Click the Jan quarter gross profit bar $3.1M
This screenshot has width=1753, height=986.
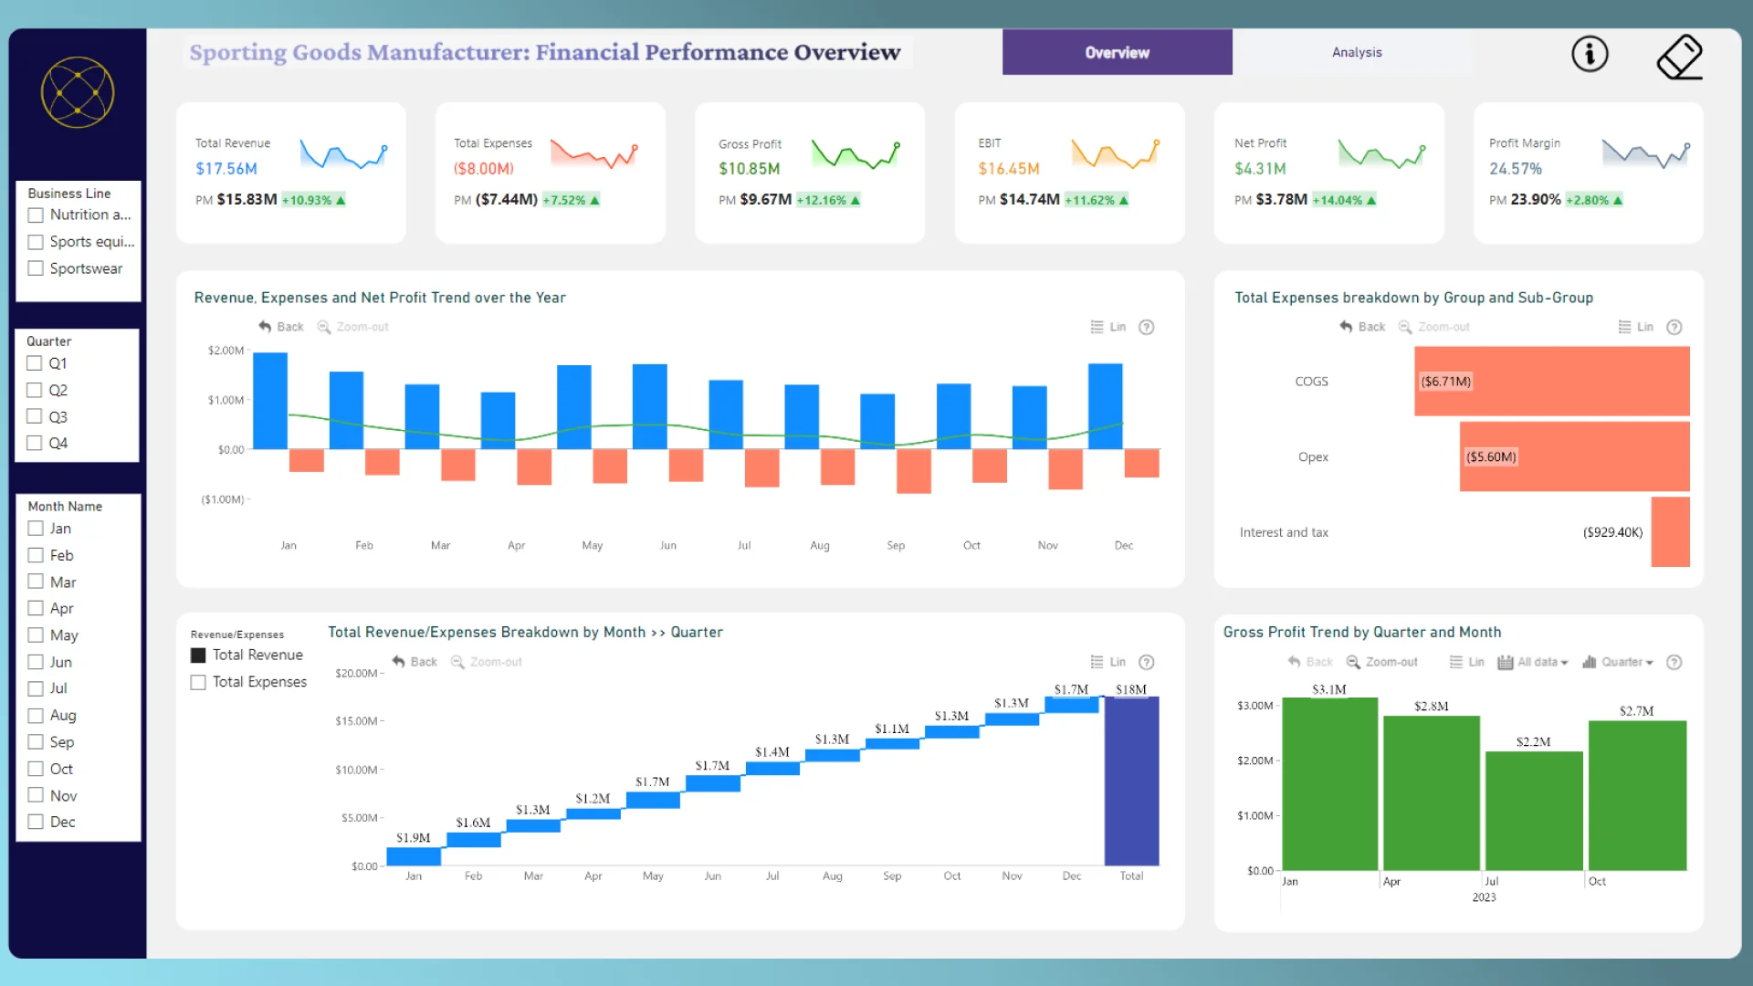pos(1330,784)
